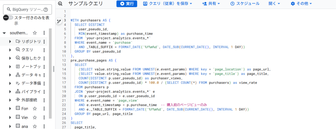Click the 外部接続 external connection icon
The height and width of the screenshot is (129, 336).
point(18,100)
